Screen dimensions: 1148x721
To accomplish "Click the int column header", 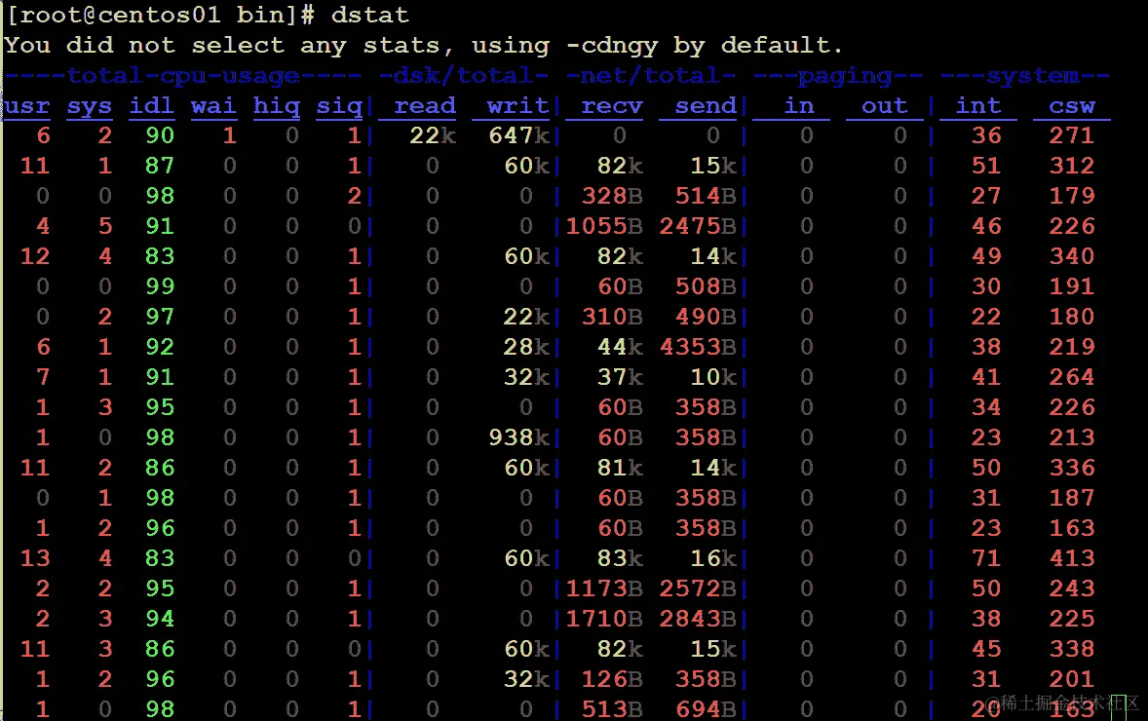I will pyautogui.click(x=978, y=106).
